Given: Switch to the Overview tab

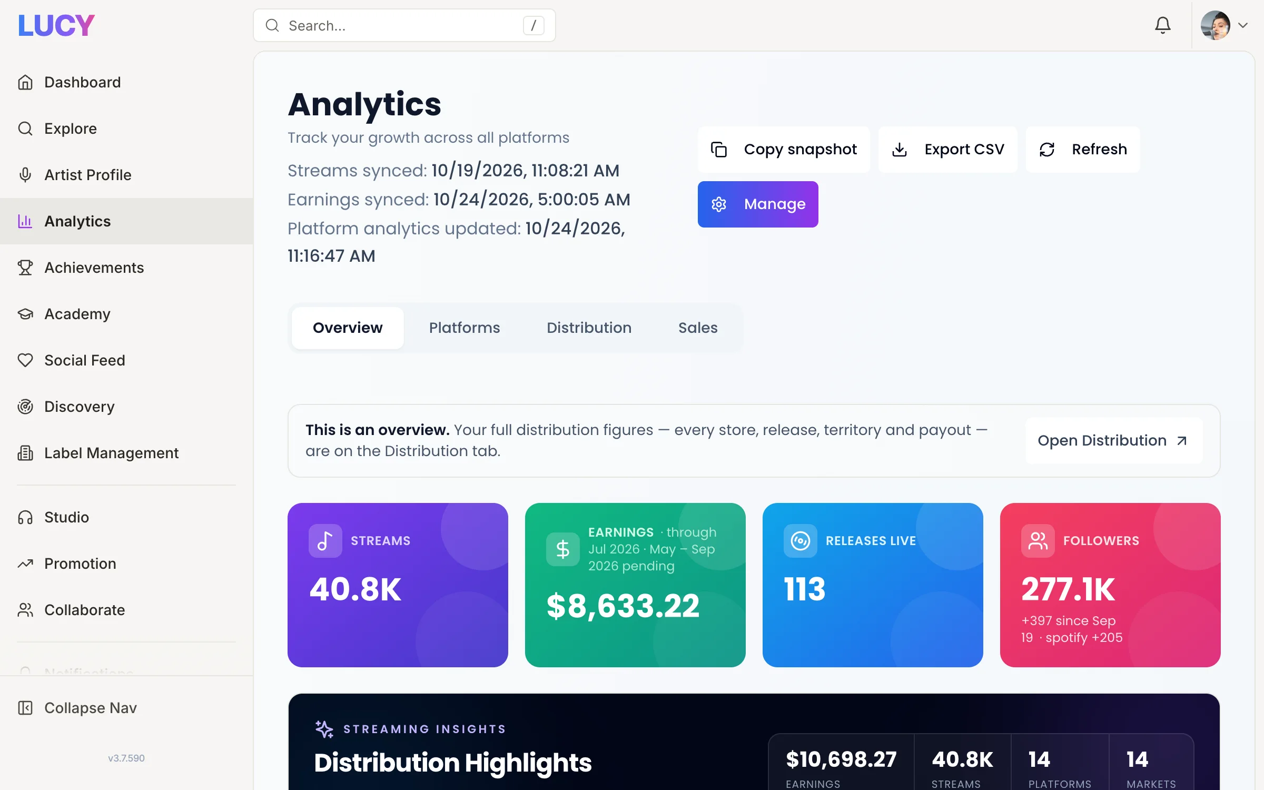Looking at the screenshot, I should coord(348,328).
